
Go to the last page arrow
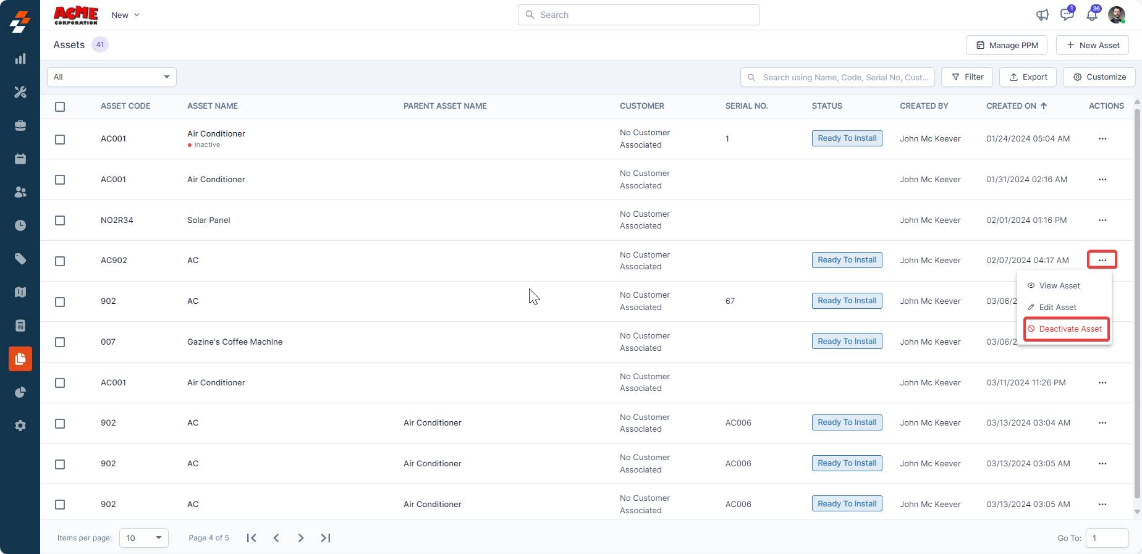tap(326, 538)
